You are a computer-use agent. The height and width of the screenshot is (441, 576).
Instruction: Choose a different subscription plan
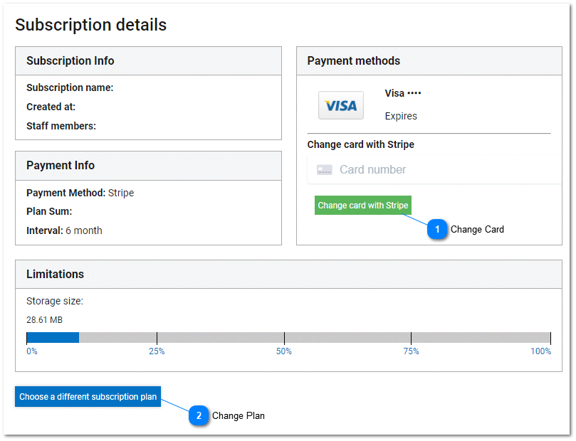(87, 396)
